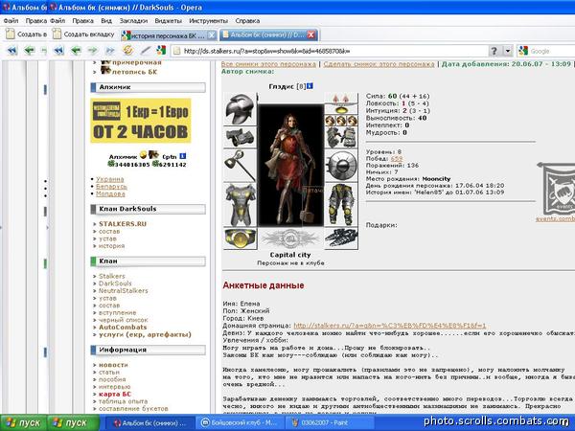The image size is (575, 431).
Task: Open the интервью sidebar link
Action: [114, 387]
